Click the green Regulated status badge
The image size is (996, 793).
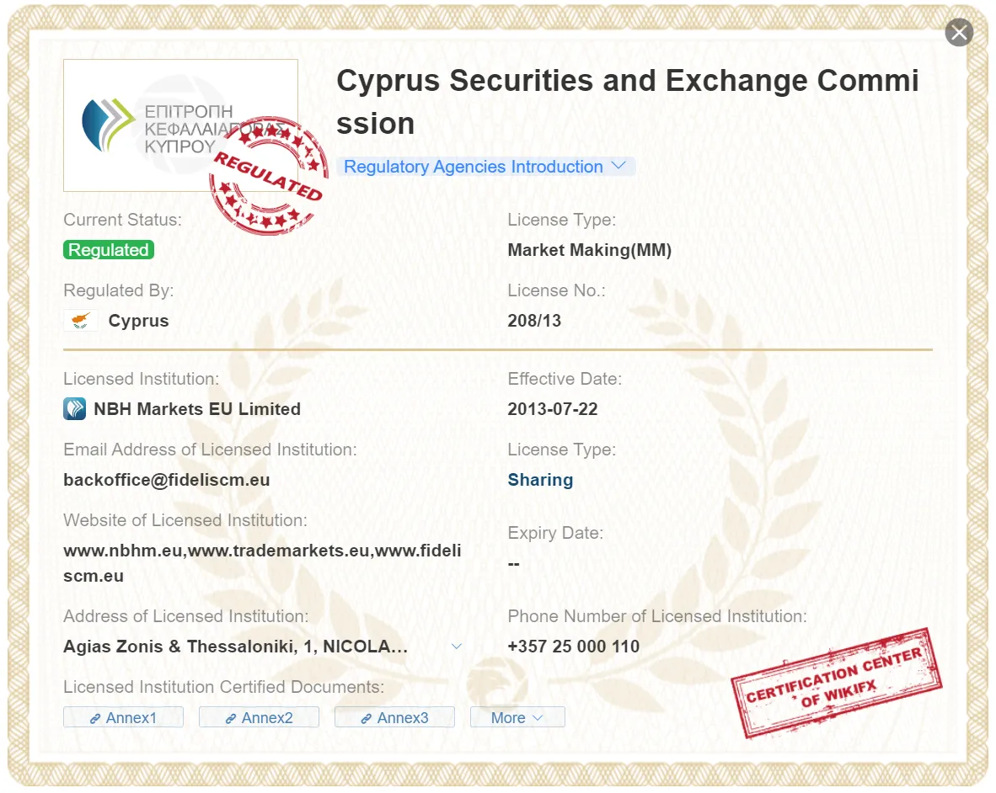(109, 250)
